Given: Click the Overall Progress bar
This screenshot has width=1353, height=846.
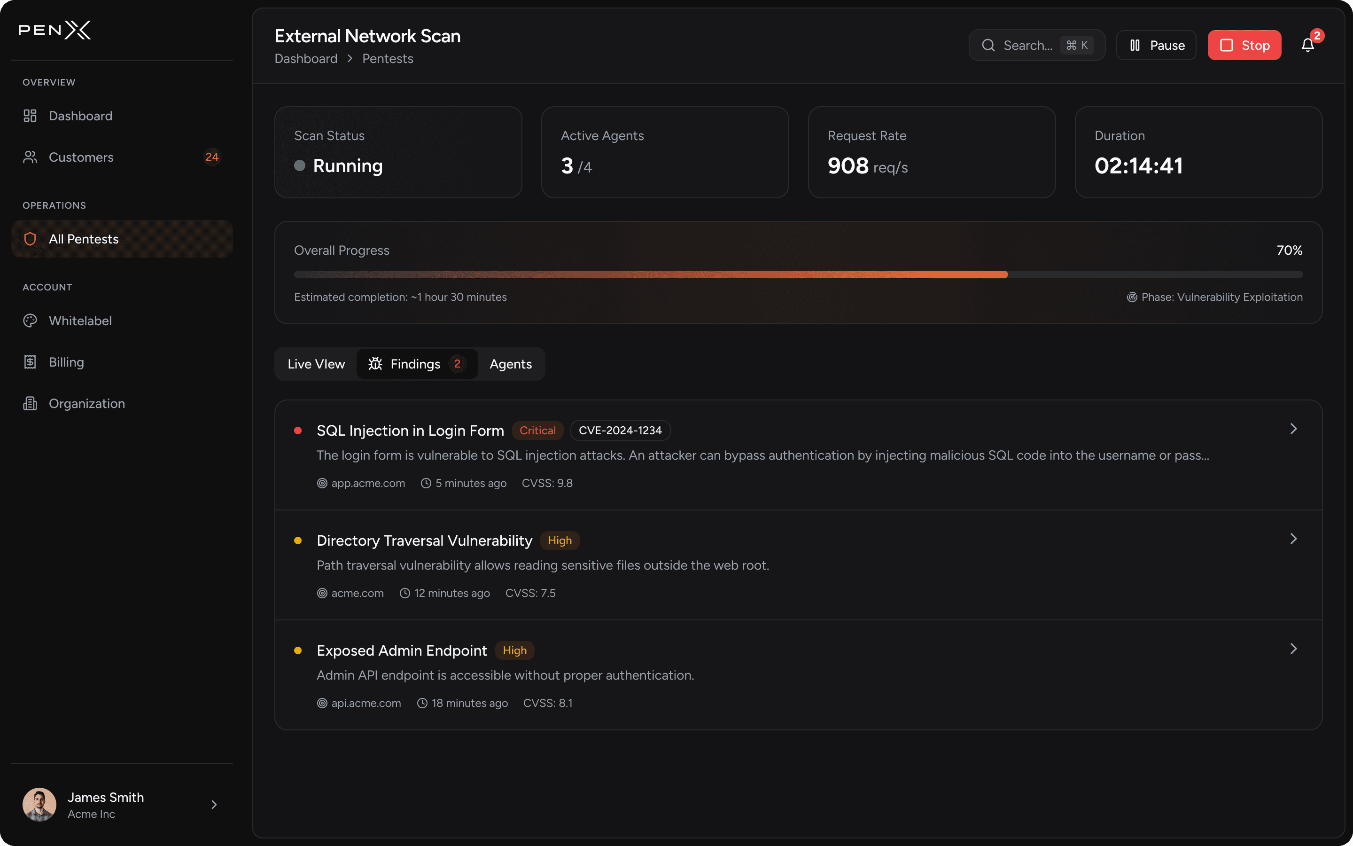Looking at the screenshot, I should coord(798,275).
